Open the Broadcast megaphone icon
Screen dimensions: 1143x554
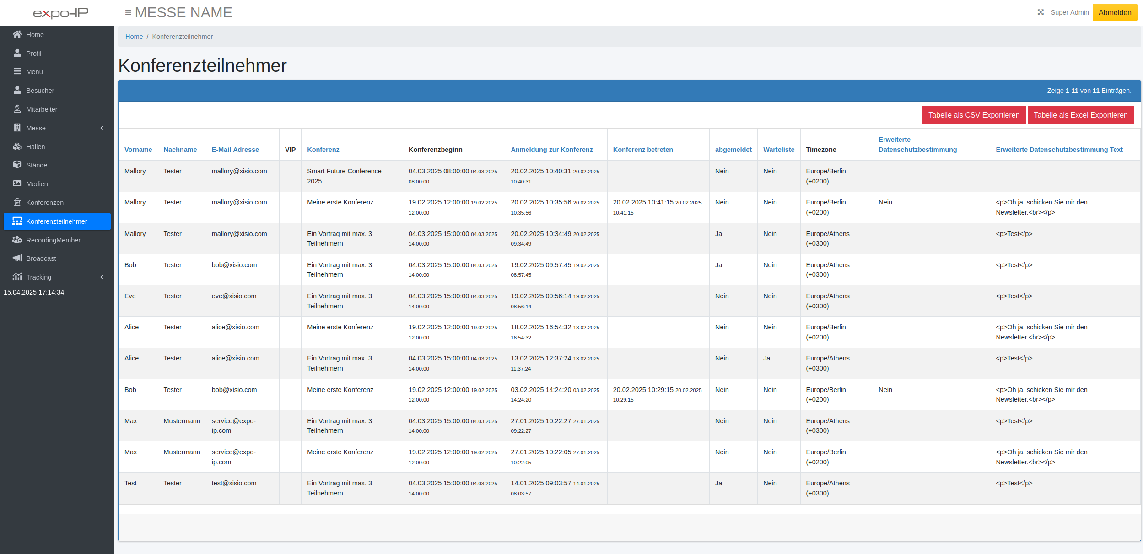(x=17, y=258)
